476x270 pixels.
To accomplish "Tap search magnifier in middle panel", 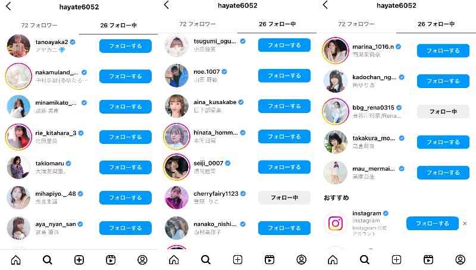I will pos(205,260).
